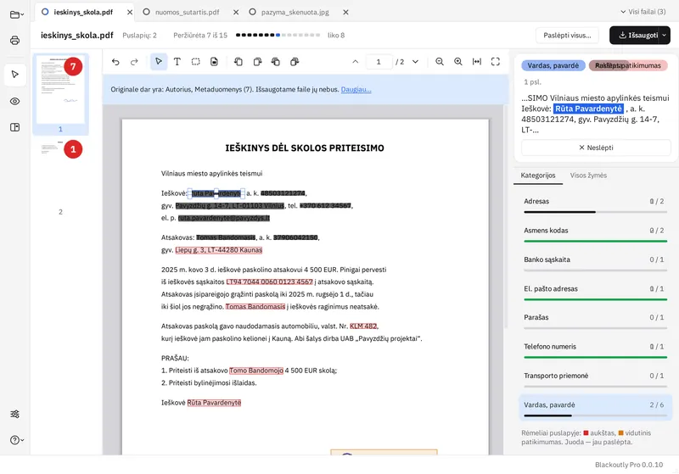The height and width of the screenshot is (474, 679).
Task: Click the highlighted plate number KLM 482
Action: [x=363, y=326]
